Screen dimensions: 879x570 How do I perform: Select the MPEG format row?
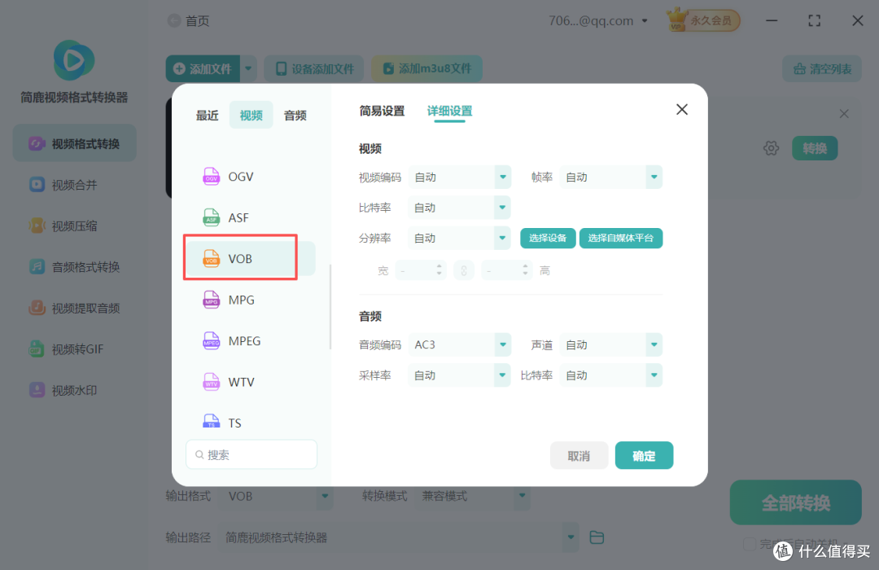(251, 341)
